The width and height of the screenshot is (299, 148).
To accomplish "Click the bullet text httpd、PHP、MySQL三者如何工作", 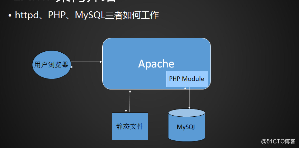I will (x=87, y=15).
